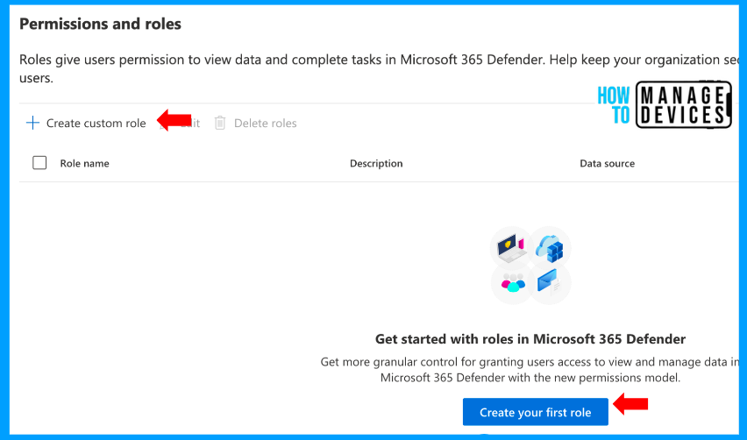Click the plus icon beside Create custom role

tap(32, 123)
